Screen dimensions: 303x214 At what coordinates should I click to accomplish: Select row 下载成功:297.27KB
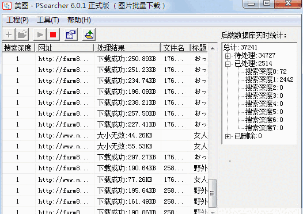coord(105,157)
